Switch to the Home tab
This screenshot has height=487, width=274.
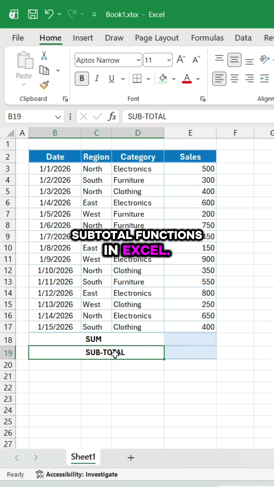point(50,38)
